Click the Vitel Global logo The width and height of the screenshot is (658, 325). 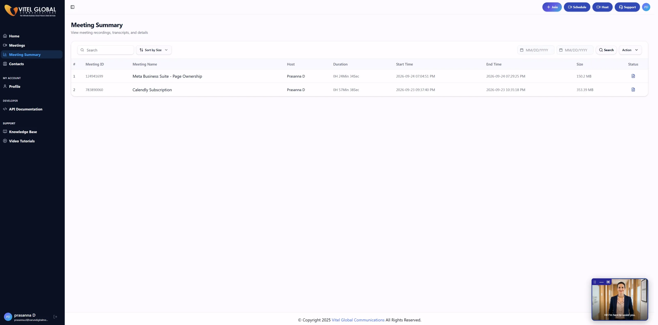30,11
